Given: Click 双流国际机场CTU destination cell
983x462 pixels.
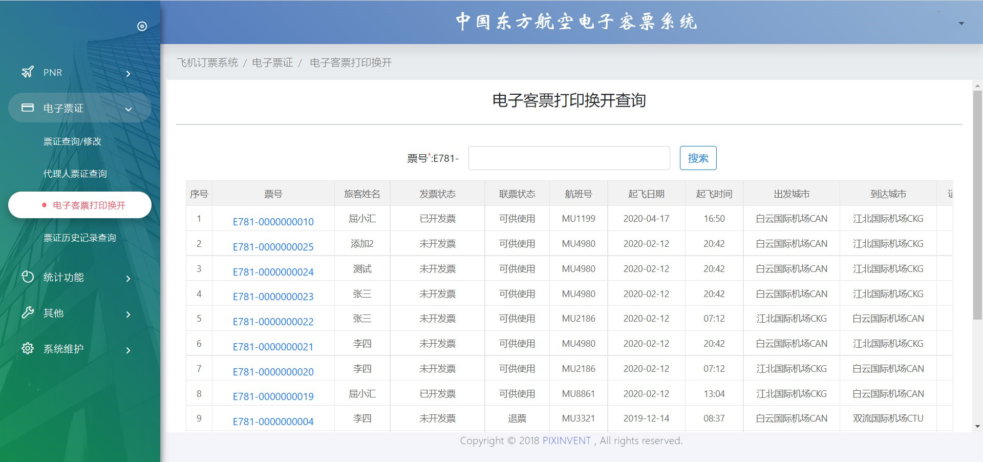Looking at the screenshot, I should tap(888, 418).
